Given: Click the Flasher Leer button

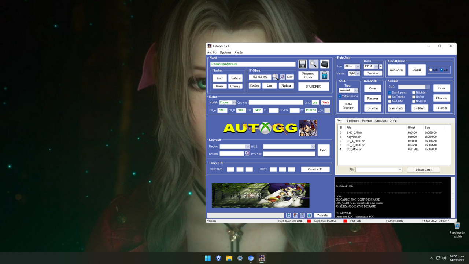Looking at the screenshot, I should pos(219,78).
